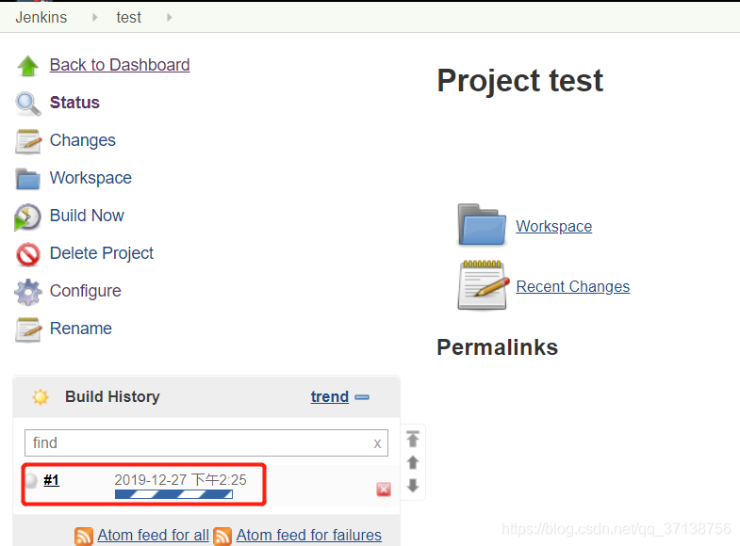Click the large Workspace folder icon
The image size is (740, 546).
(482, 224)
